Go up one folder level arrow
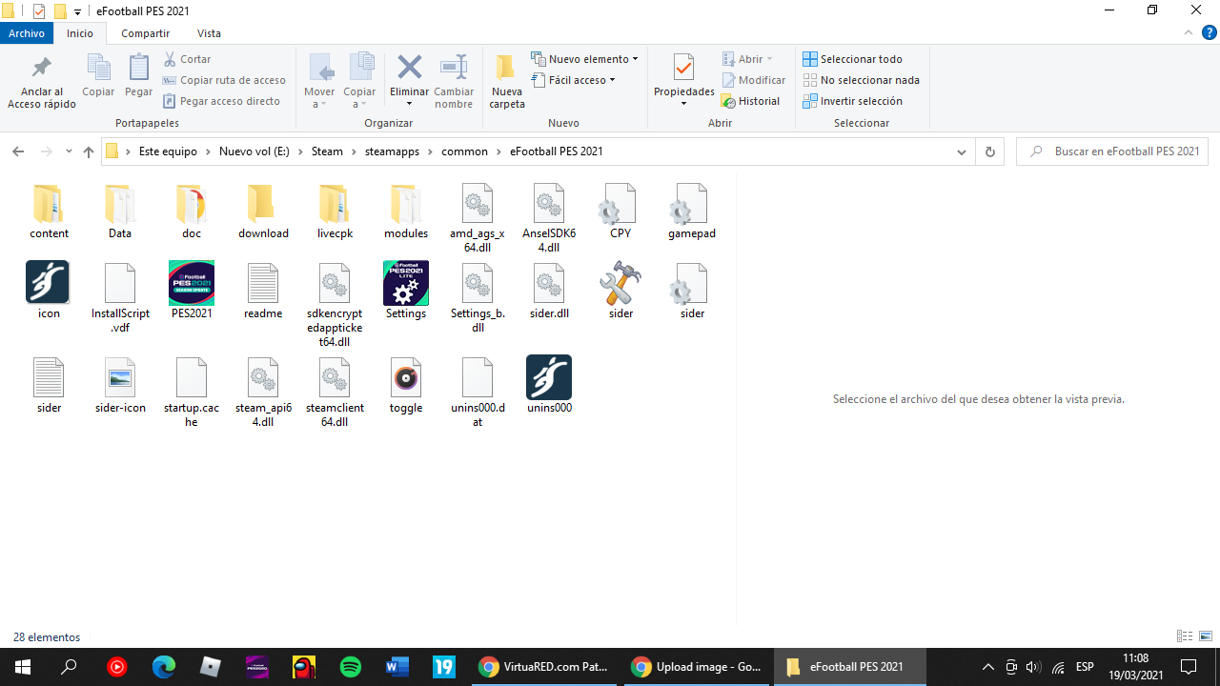This screenshot has width=1220, height=686. point(89,151)
